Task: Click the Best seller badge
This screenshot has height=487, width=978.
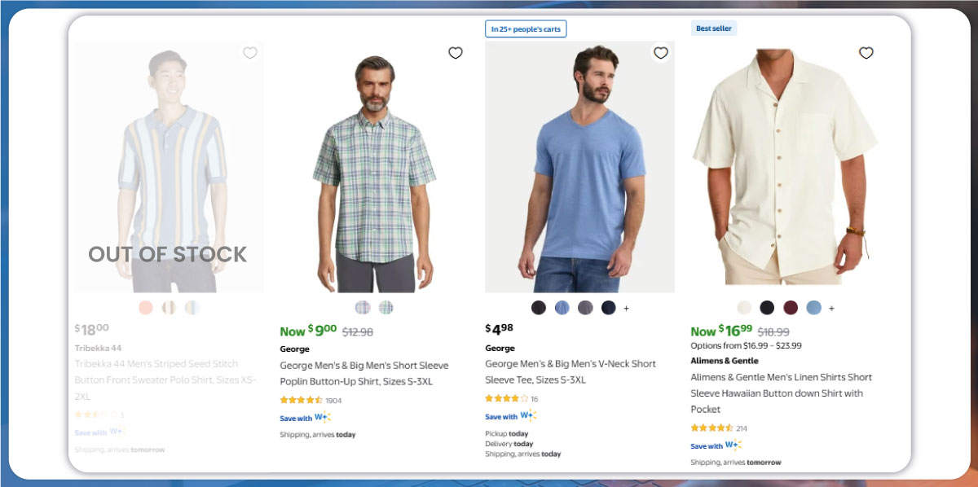Action: [x=714, y=29]
